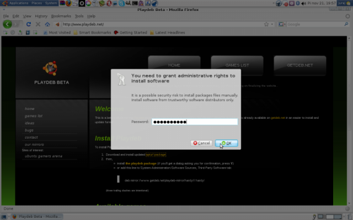Click the volume speaker icon in tray
The width and height of the screenshot is (353, 220).
click(x=303, y=3)
